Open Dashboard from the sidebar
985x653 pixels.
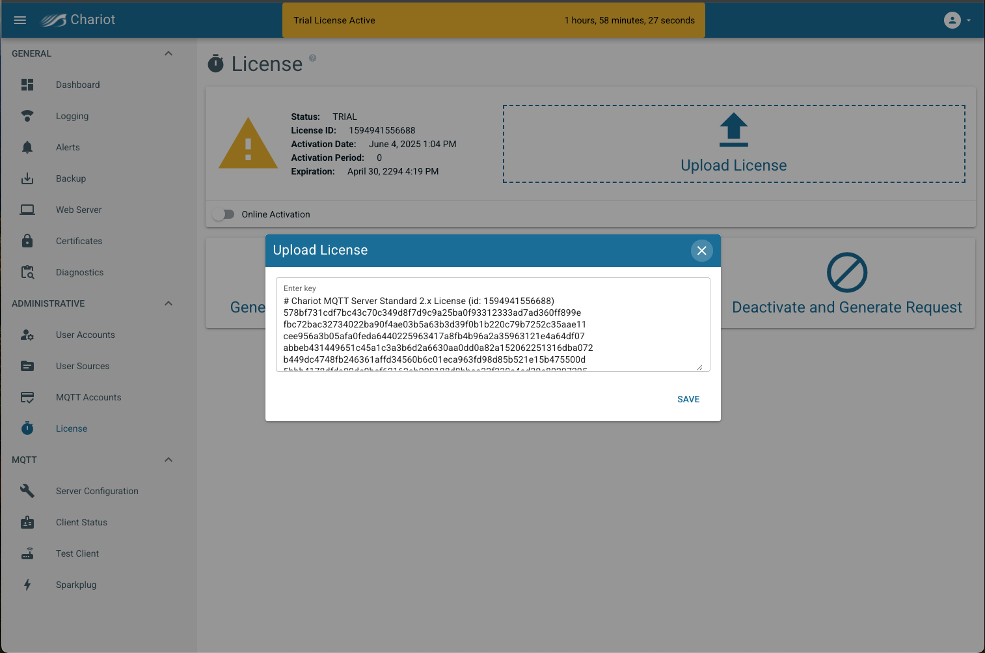tap(78, 85)
